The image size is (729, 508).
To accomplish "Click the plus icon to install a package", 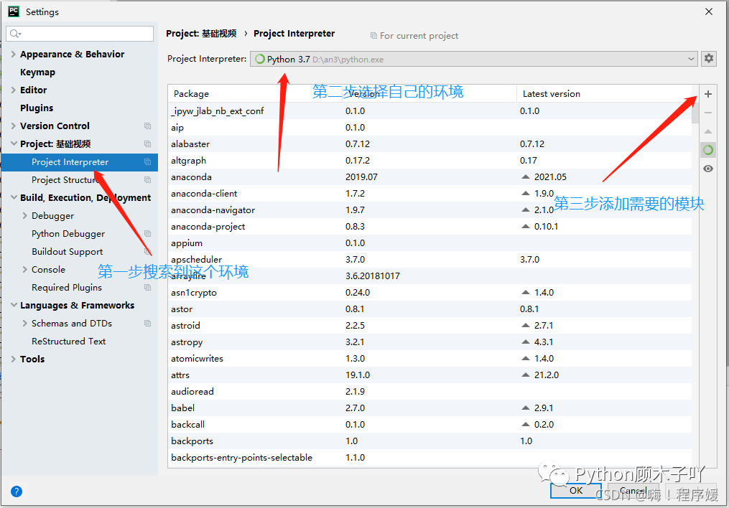I will pyautogui.click(x=708, y=94).
